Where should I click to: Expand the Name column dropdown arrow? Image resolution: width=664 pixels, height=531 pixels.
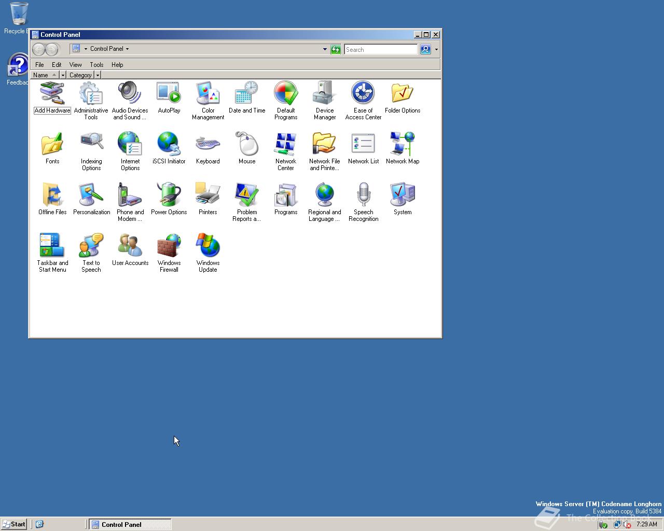pyautogui.click(x=63, y=75)
